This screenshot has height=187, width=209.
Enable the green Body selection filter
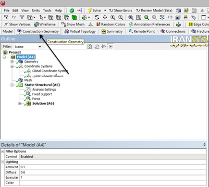(x=74, y=17)
